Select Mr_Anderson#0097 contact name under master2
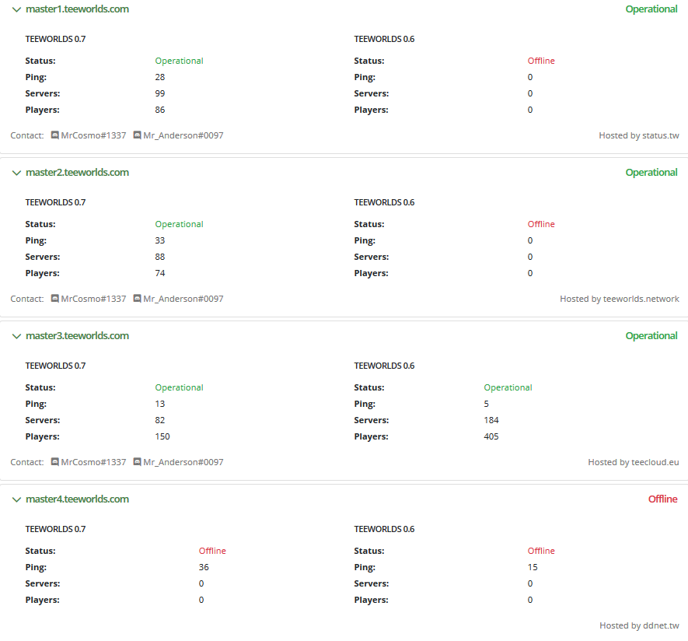 [x=183, y=299]
